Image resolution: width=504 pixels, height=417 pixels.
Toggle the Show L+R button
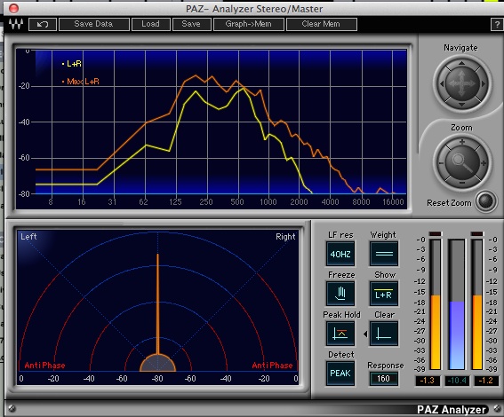384,294
